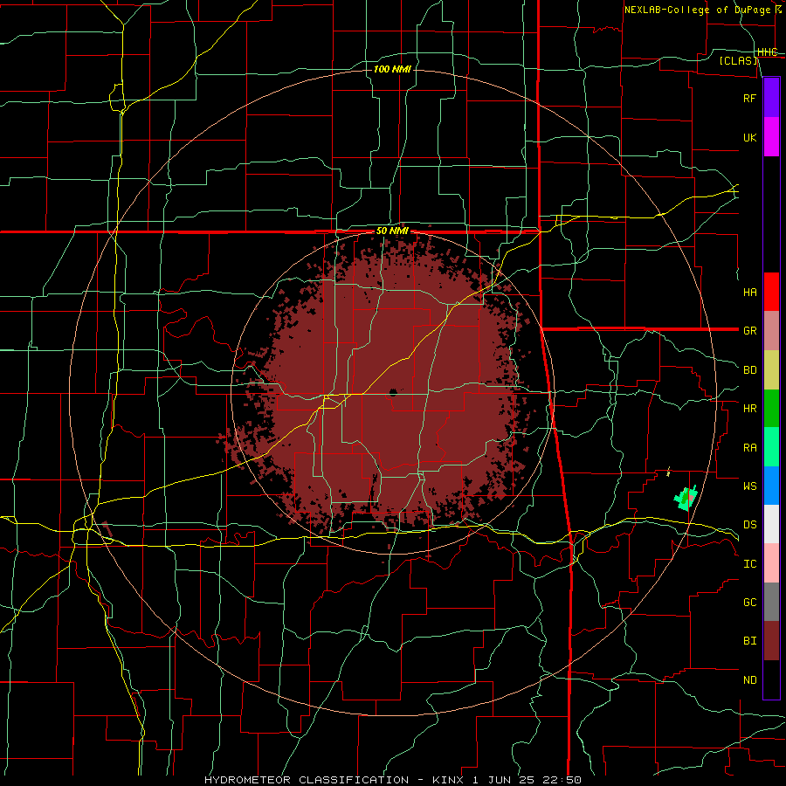This screenshot has height=786, width=786.
Task: Select the 'HA' legend label
Action: click(749, 293)
